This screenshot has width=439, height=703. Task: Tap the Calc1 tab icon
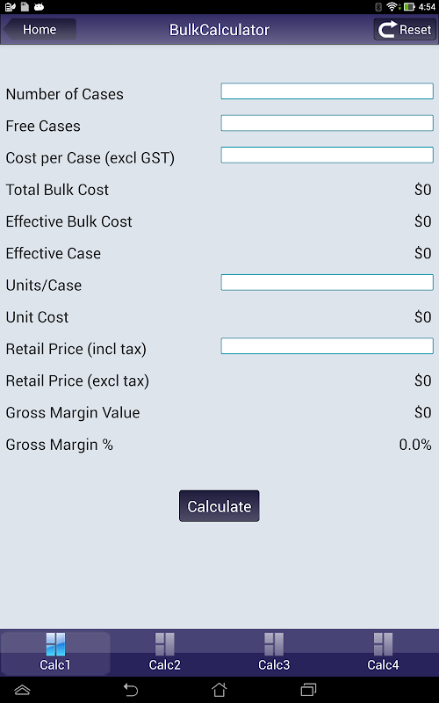coord(55,644)
